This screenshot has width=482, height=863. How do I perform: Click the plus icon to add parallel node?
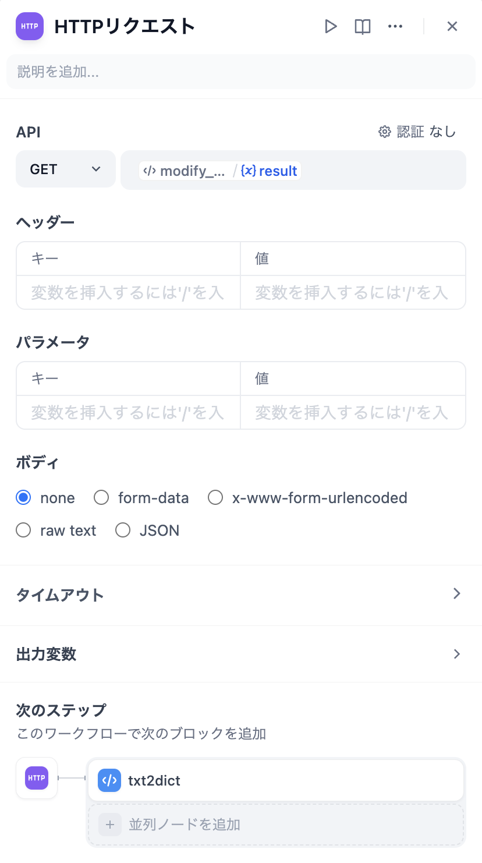[110, 825]
